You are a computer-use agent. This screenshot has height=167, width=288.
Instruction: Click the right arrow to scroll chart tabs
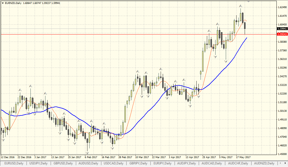(285, 163)
